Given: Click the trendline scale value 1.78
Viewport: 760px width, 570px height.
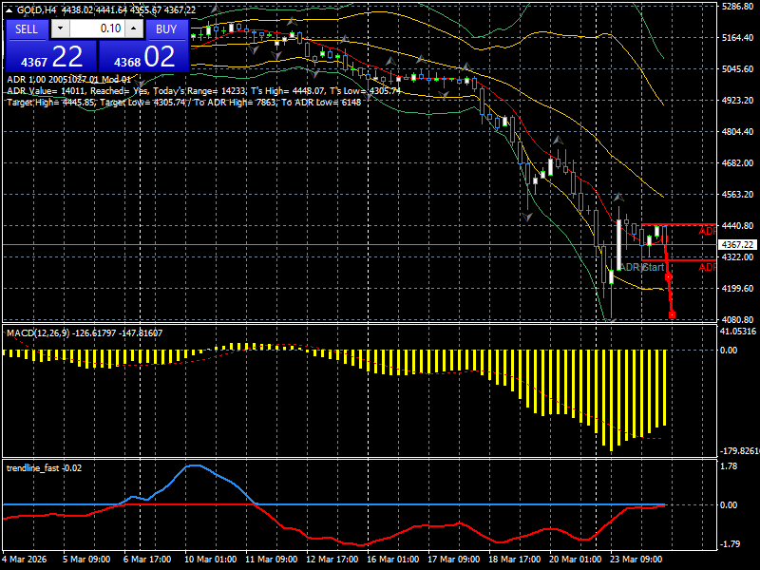Looking at the screenshot, I should [730, 466].
